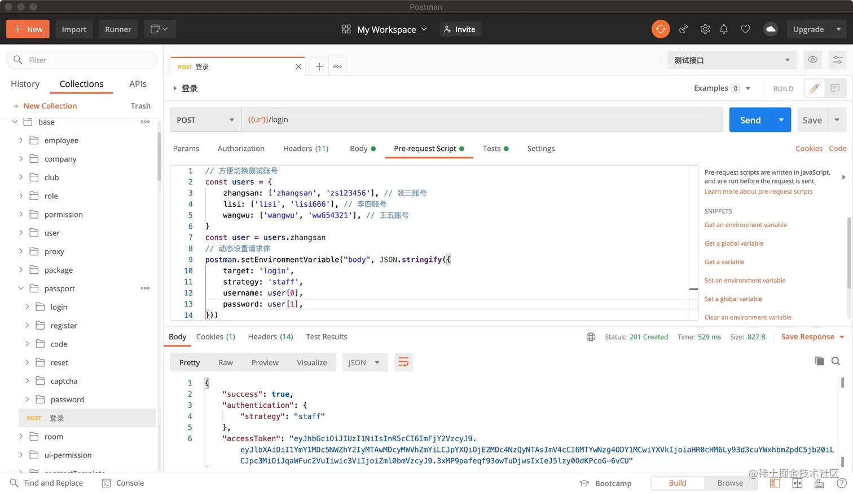Expand the captcha folder
Screen dimensions: 853x493
point(27,381)
